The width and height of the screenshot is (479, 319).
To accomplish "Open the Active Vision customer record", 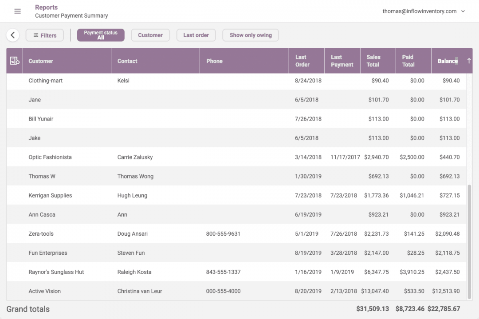I will coord(44,291).
